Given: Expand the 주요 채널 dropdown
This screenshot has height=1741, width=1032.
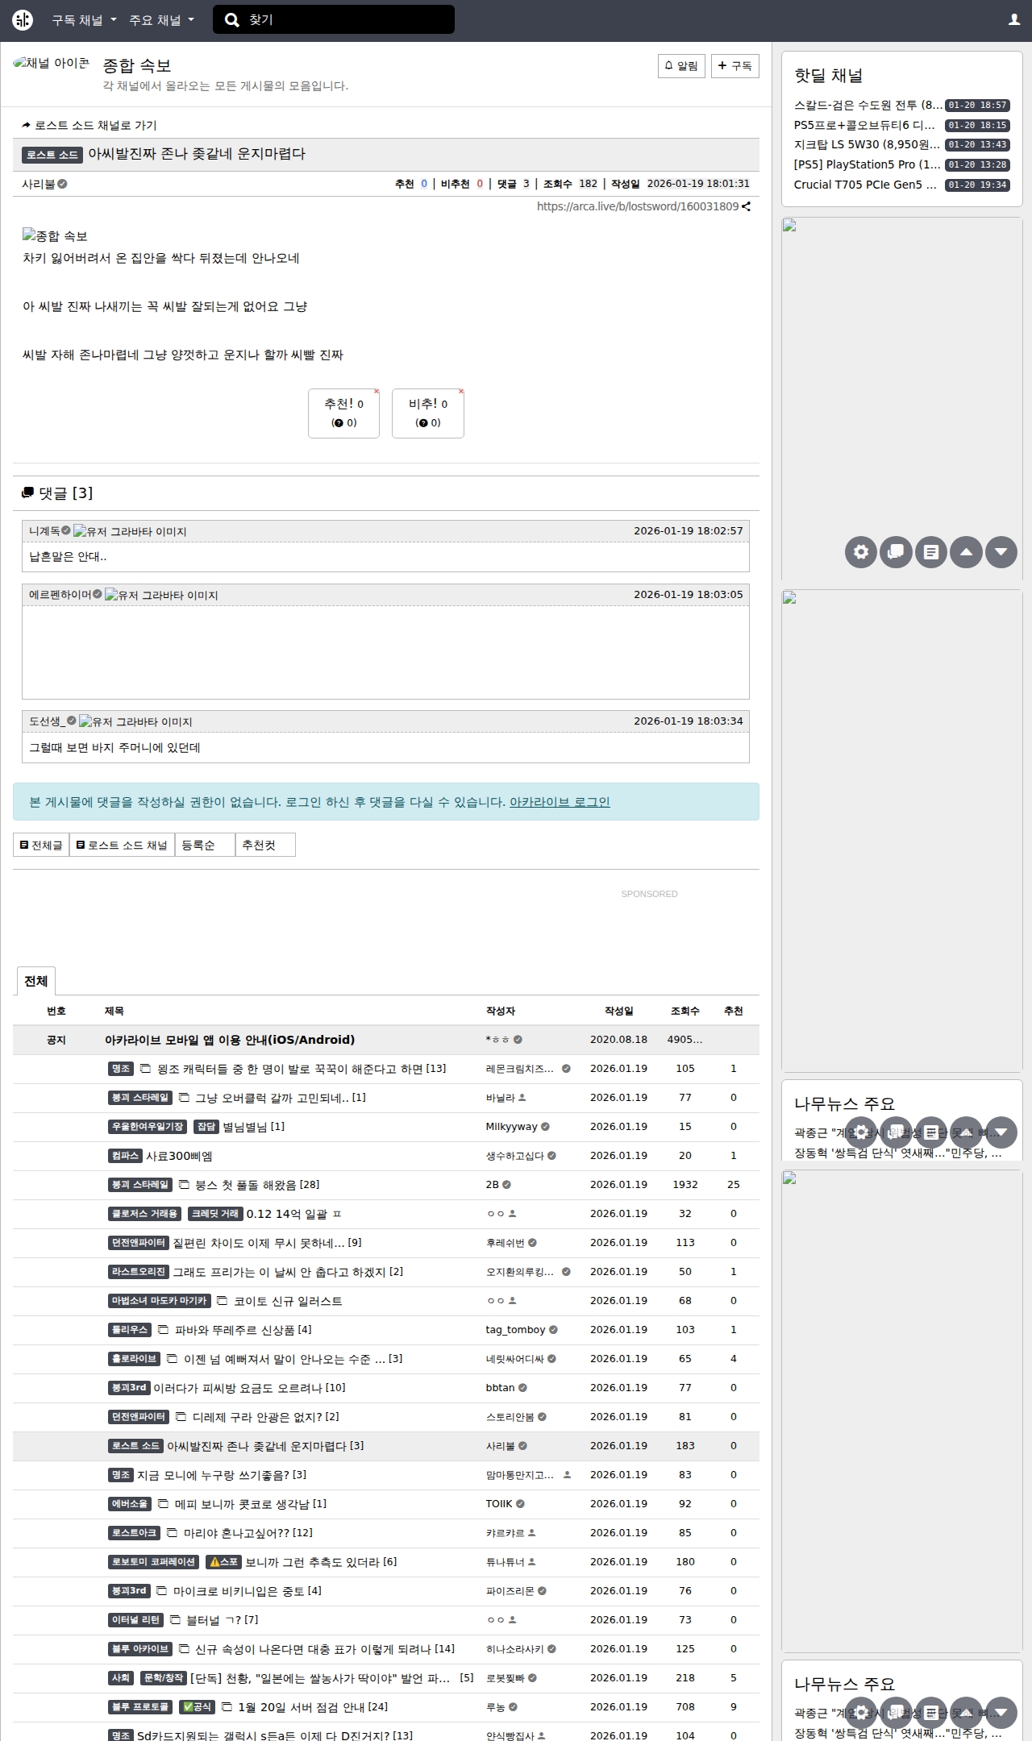Looking at the screenshot, I should [161, 20].
